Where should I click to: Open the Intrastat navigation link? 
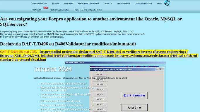pos(55,3)
